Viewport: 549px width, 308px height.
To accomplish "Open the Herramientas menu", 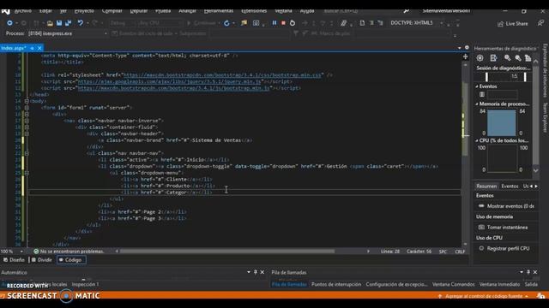I will pos(219,11).
